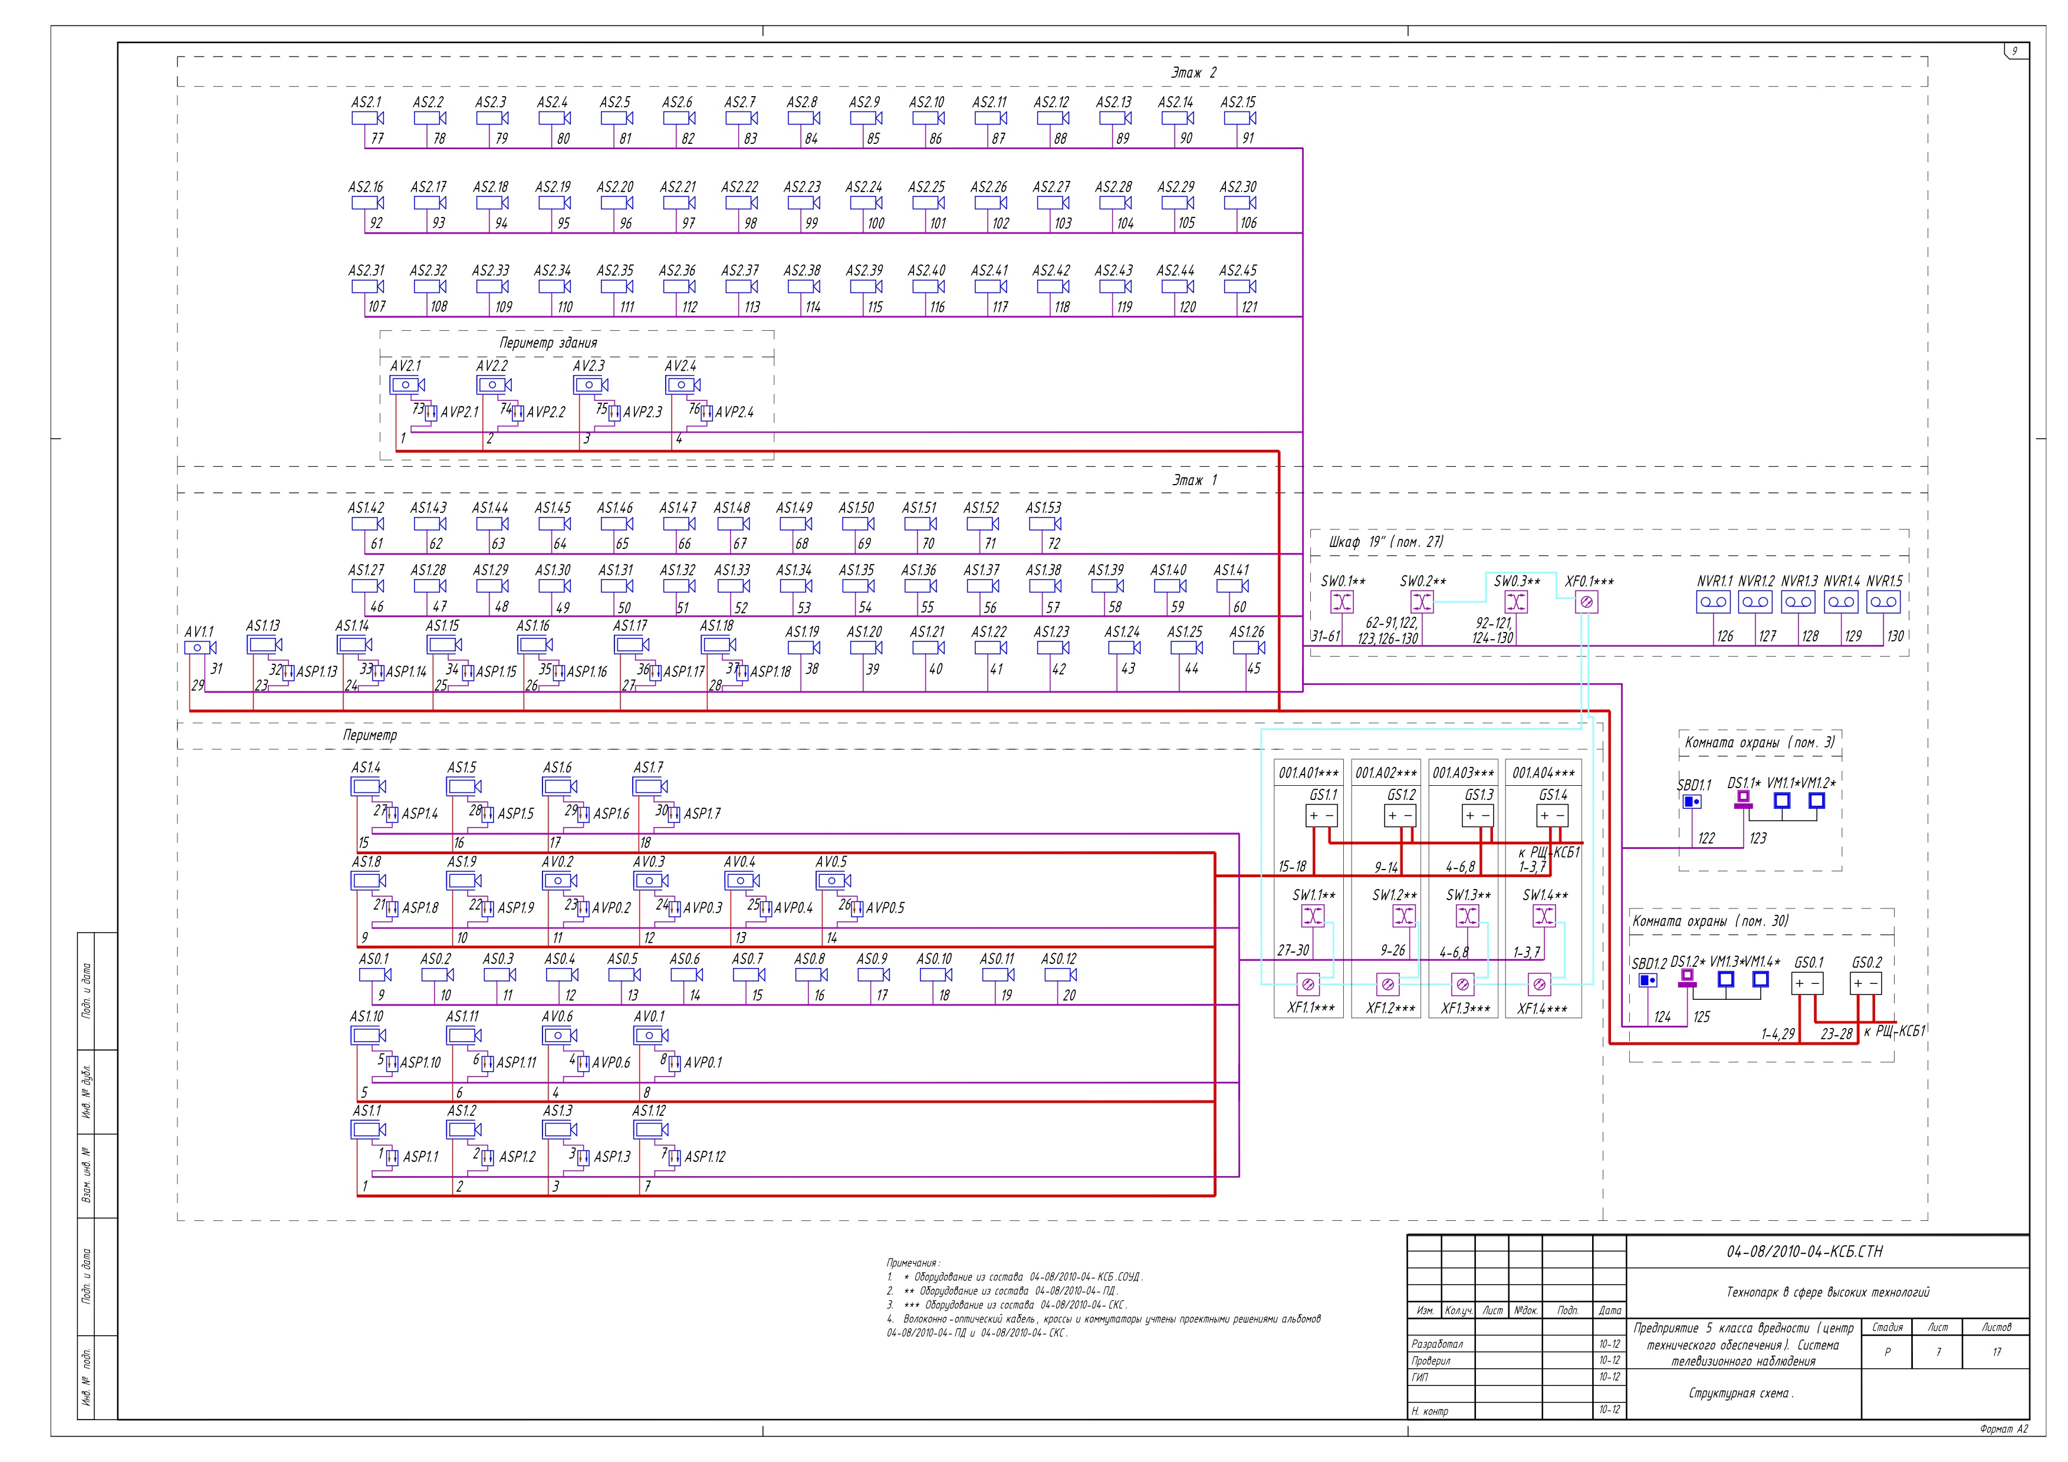Select the SW0.1 switch symbol
The height and width of the screenshot is (1462, 2068).
pos(1342,602)
